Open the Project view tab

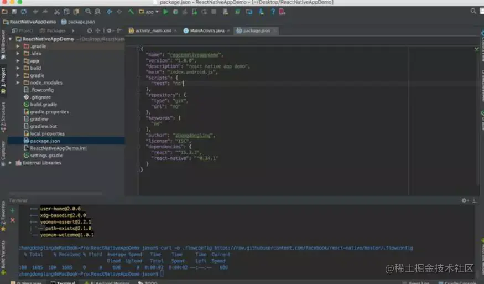pos(23,30)
